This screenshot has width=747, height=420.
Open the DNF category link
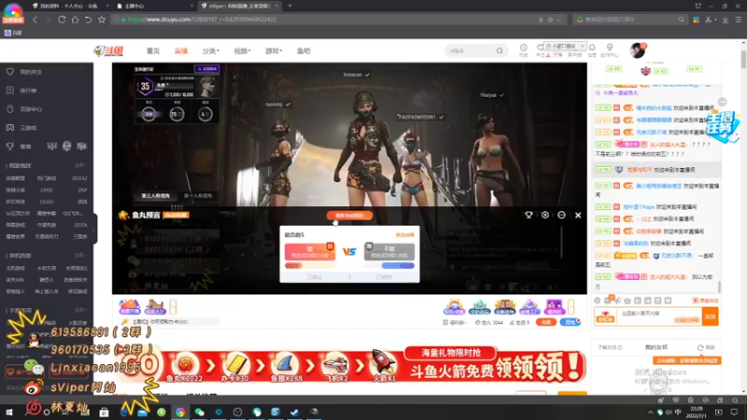tap(82, 189)
